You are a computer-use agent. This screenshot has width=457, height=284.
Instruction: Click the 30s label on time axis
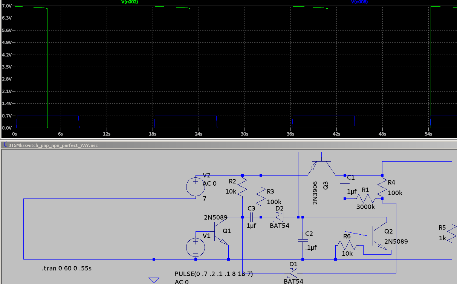tap(245, 134)
